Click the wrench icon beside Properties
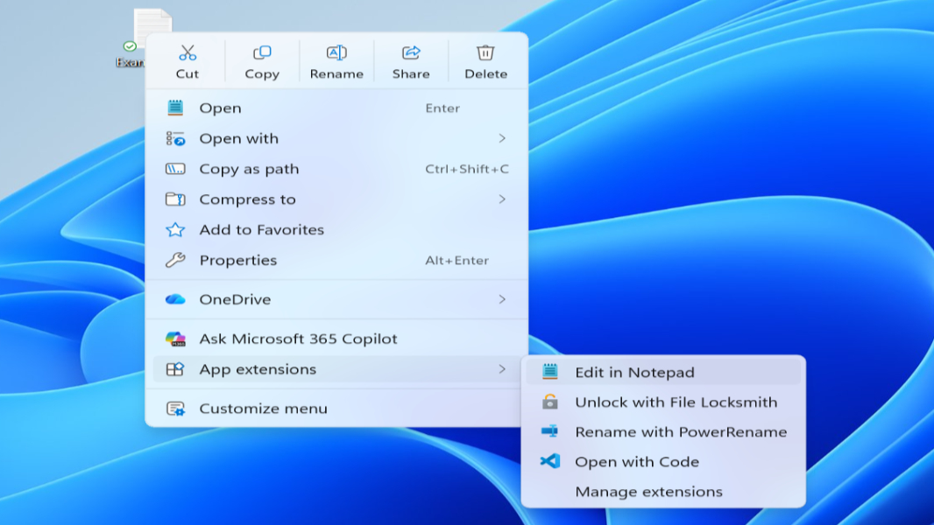Screen dimensions: 934x525 (175, 260)
